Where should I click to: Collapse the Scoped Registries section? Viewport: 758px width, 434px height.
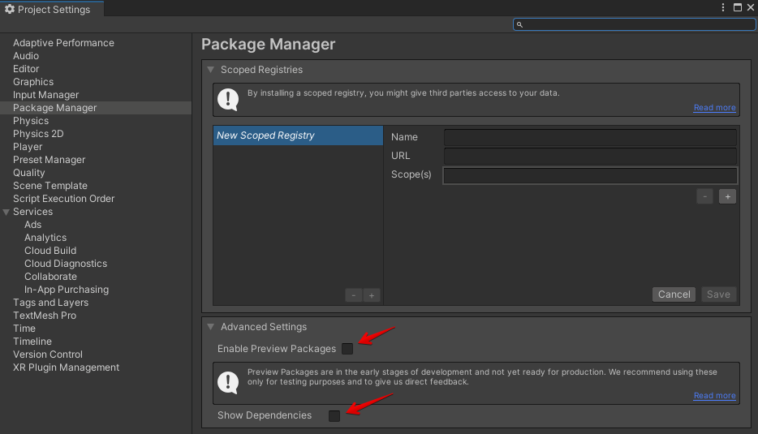coord(211,70)
